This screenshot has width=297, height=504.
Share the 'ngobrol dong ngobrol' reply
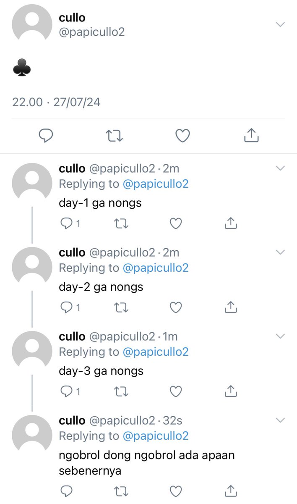(231, 491)
